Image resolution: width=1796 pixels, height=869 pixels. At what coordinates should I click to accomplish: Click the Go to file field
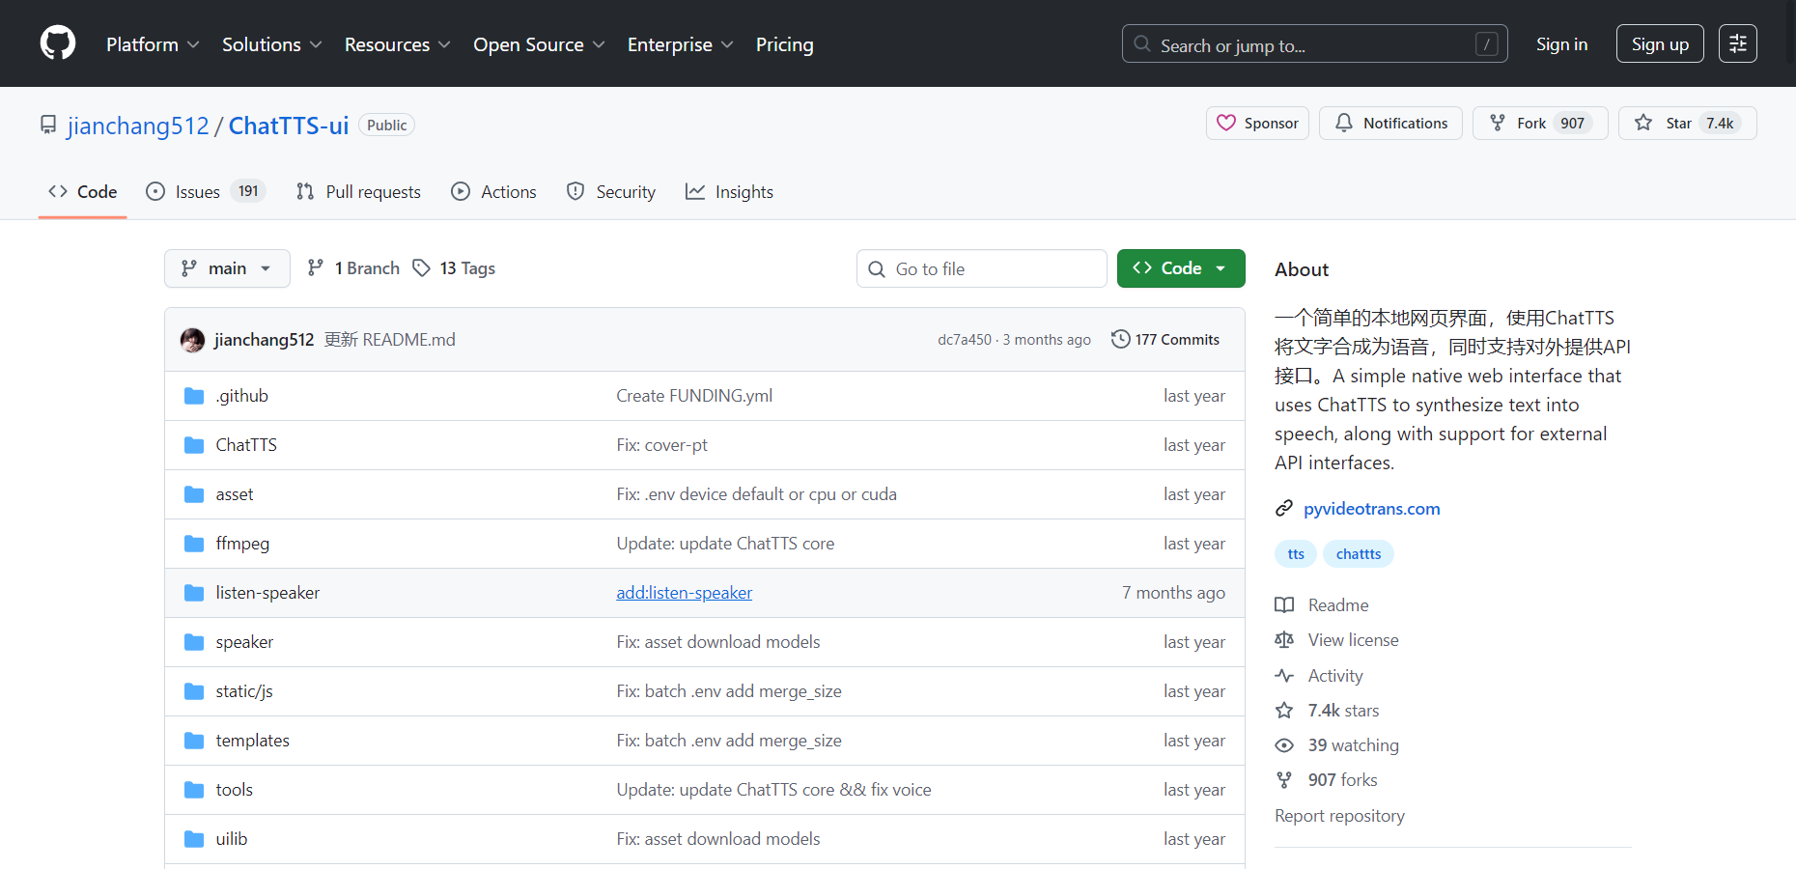[x=982, y=268]
